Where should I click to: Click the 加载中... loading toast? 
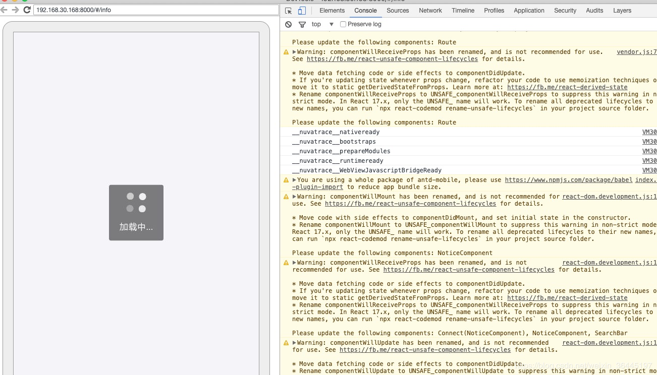point(136,213)
